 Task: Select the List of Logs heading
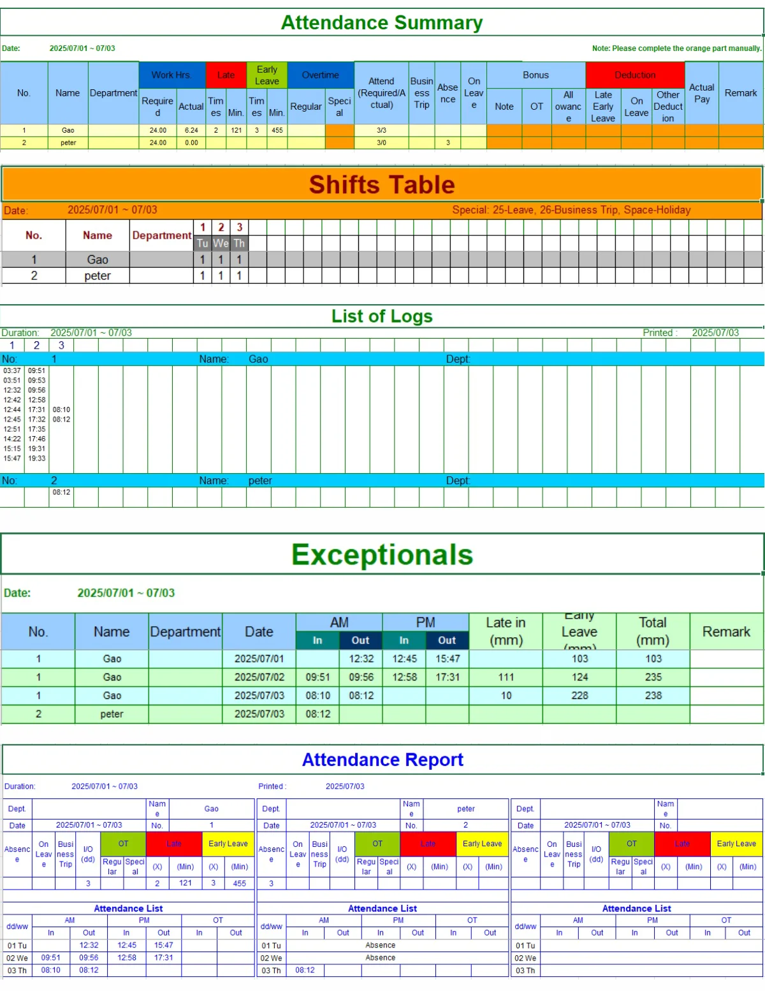coord(381,316)
